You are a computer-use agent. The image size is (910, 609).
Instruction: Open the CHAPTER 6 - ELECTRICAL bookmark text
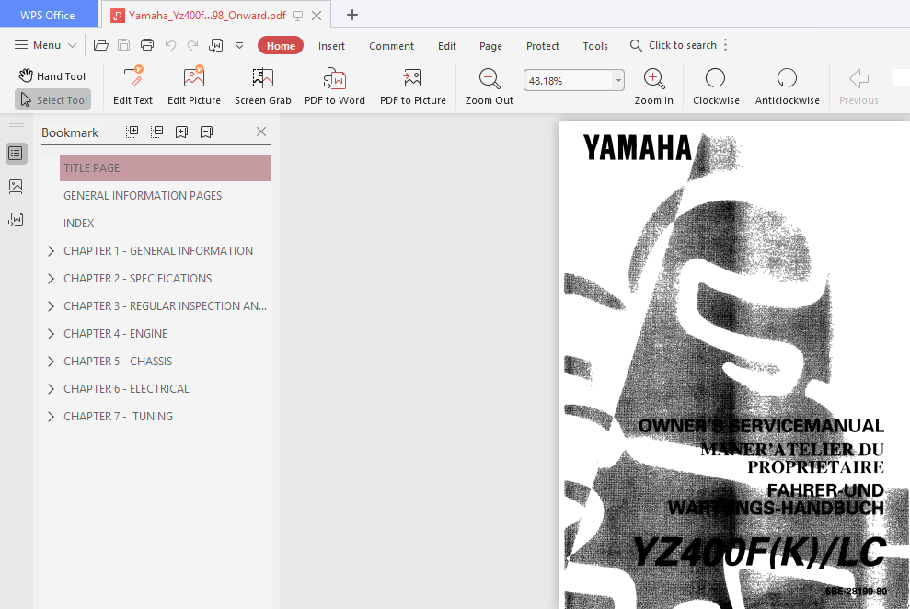pos(127,388)
